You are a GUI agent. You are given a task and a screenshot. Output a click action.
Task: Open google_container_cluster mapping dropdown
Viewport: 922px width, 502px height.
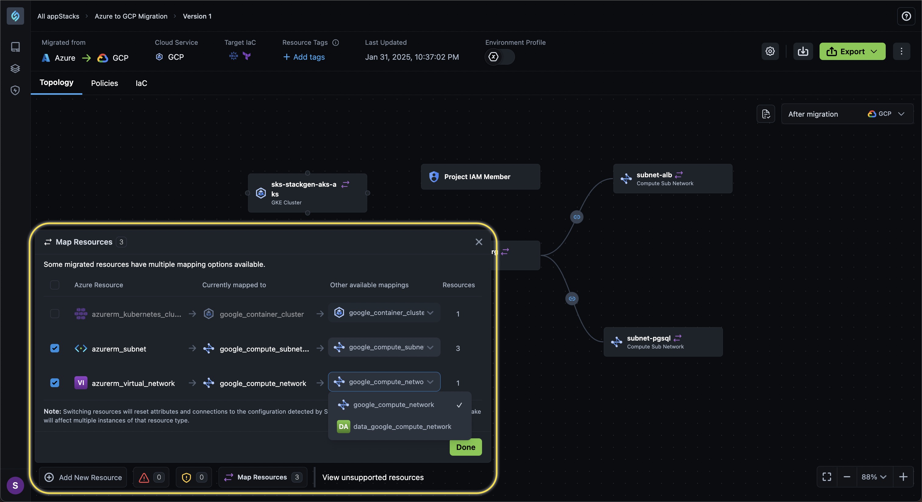click(x=384, y=313)
